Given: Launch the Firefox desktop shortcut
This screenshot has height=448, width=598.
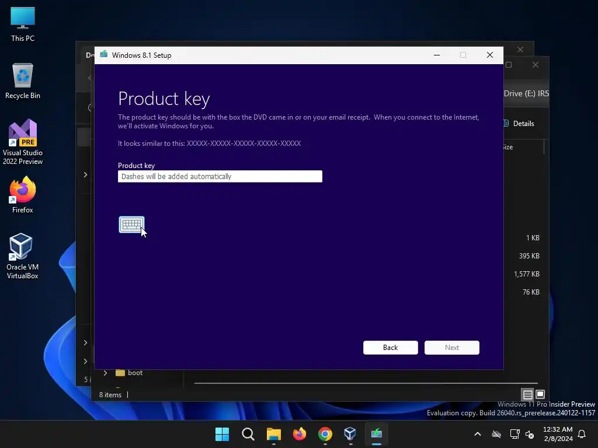Looking at the screenshot, I should pos(23,195).
